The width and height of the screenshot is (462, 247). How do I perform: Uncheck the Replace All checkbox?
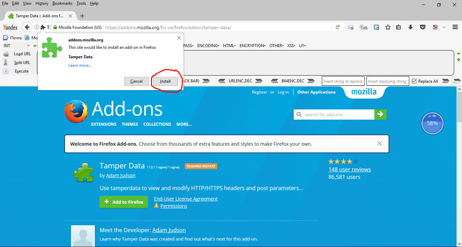[x=414, y=81]
